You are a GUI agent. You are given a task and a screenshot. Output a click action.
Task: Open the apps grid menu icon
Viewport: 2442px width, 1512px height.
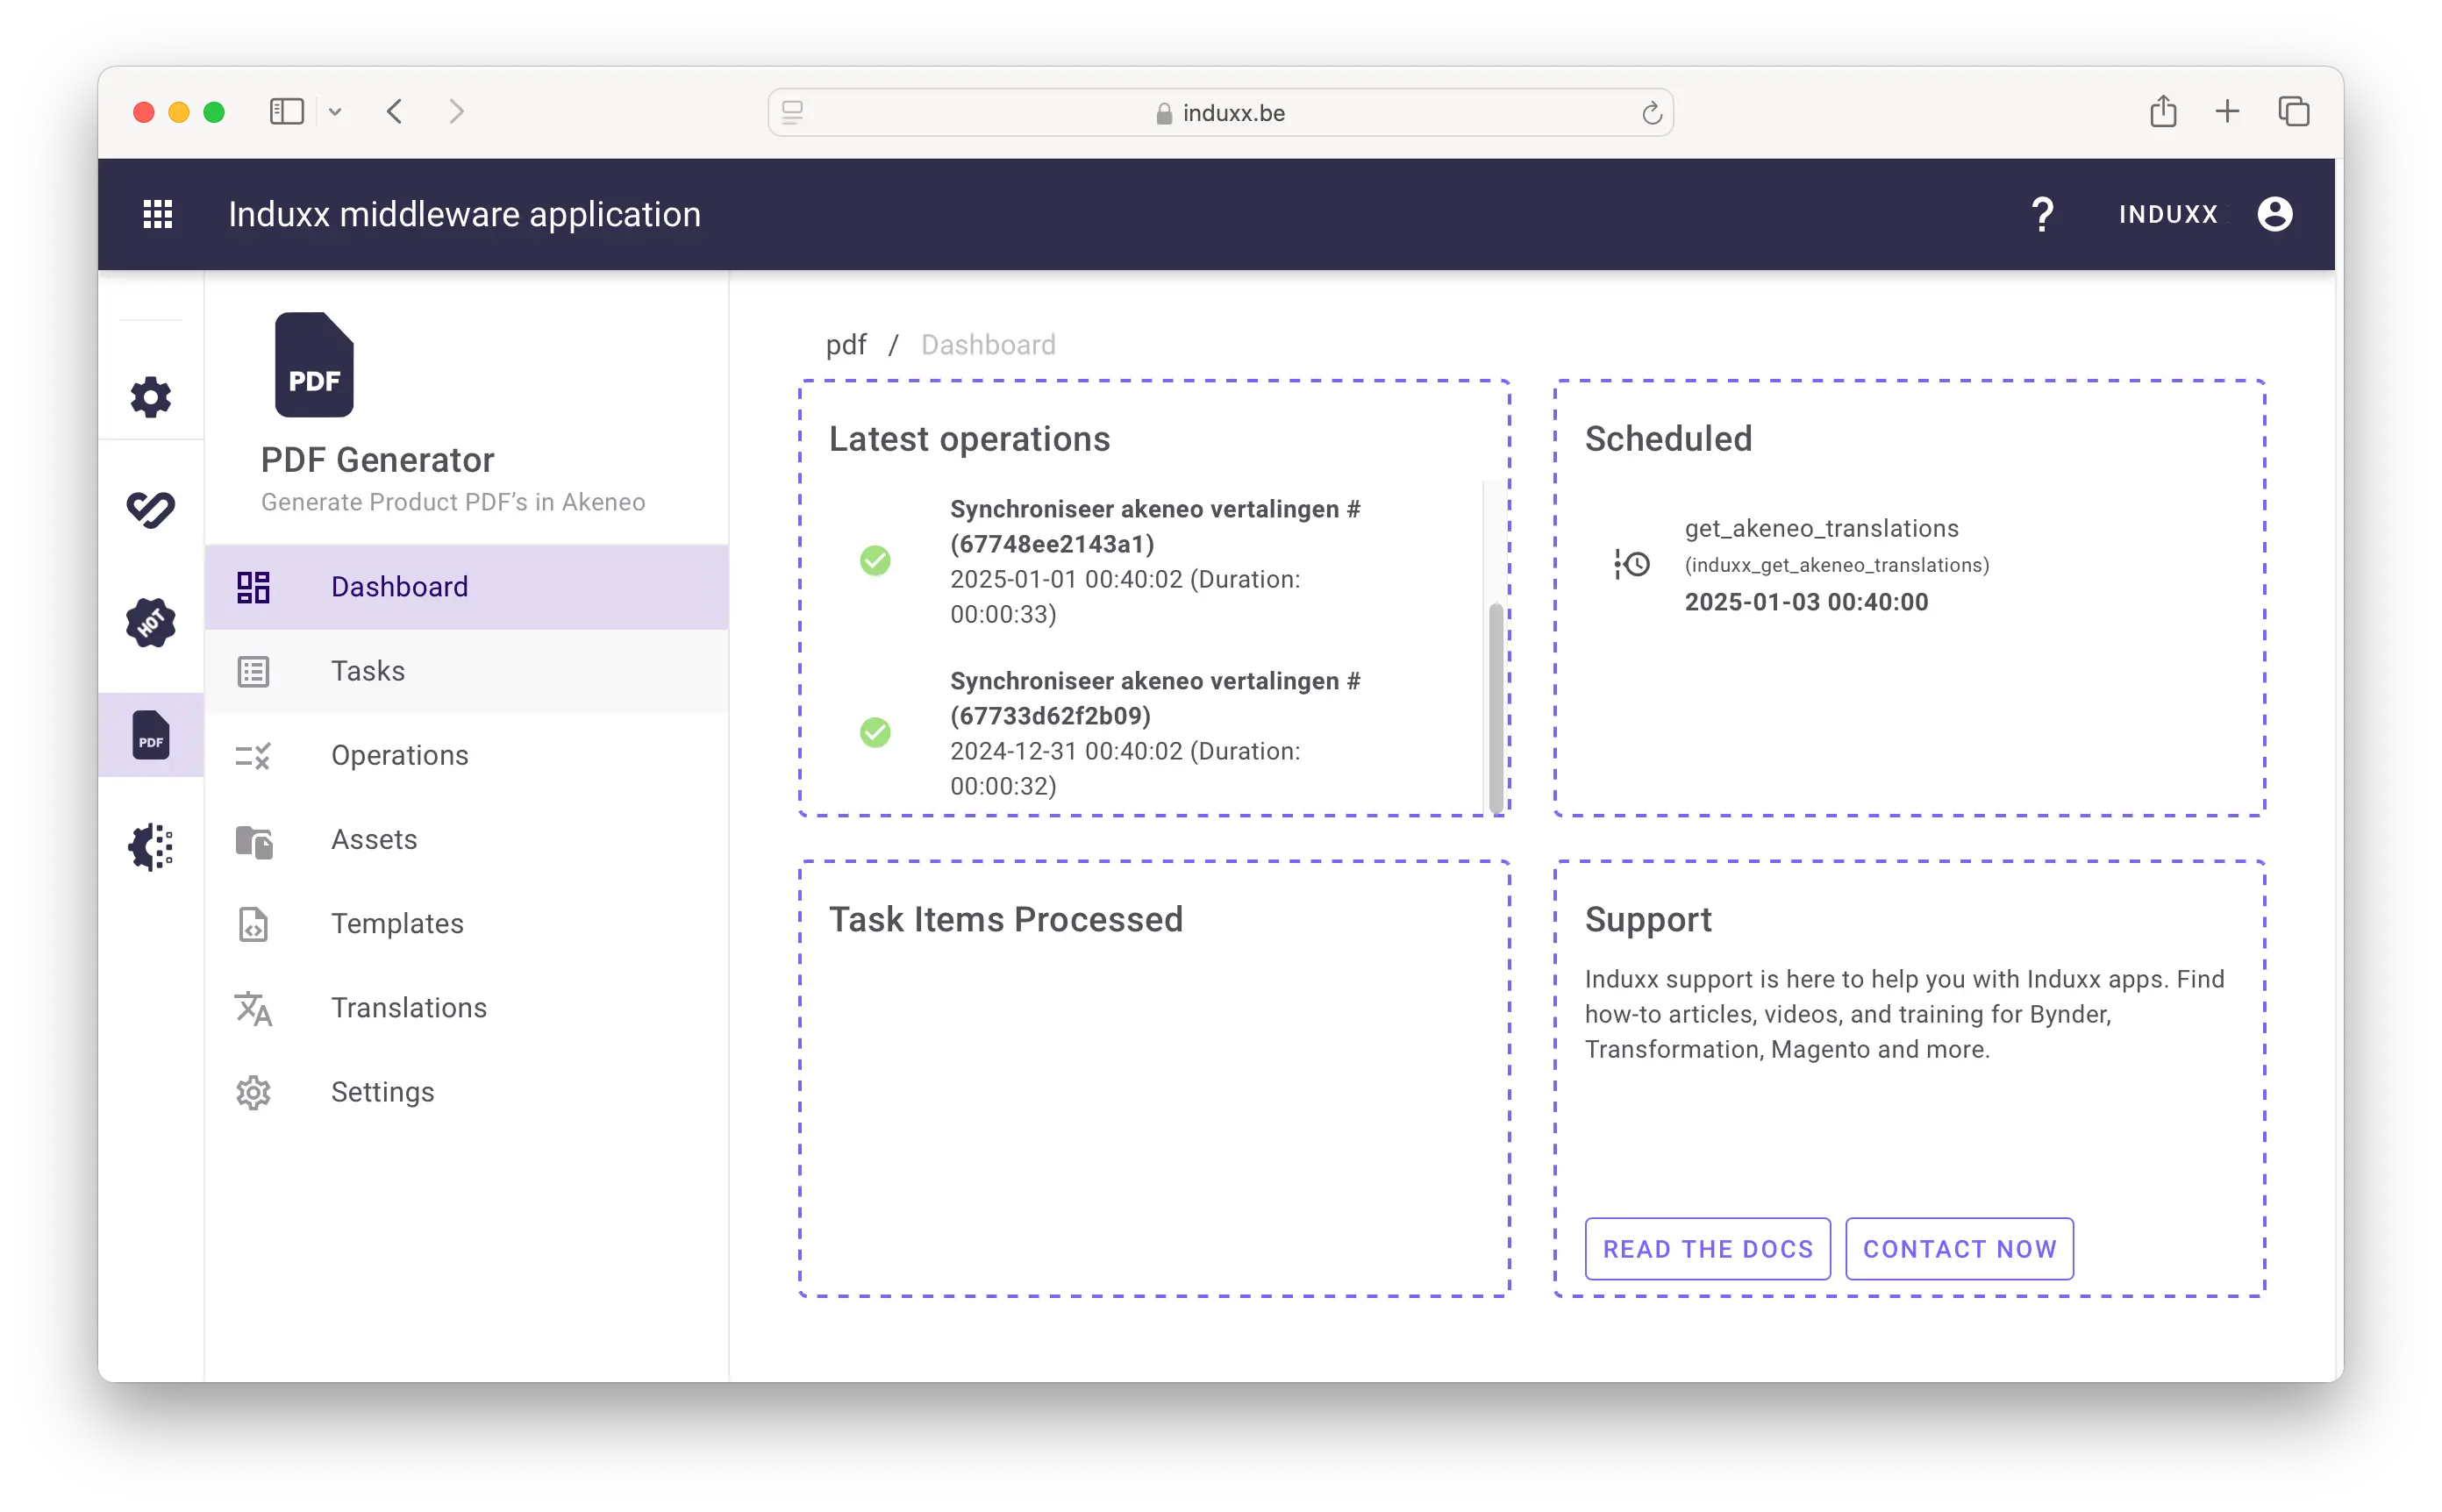(x=158, y=214)
